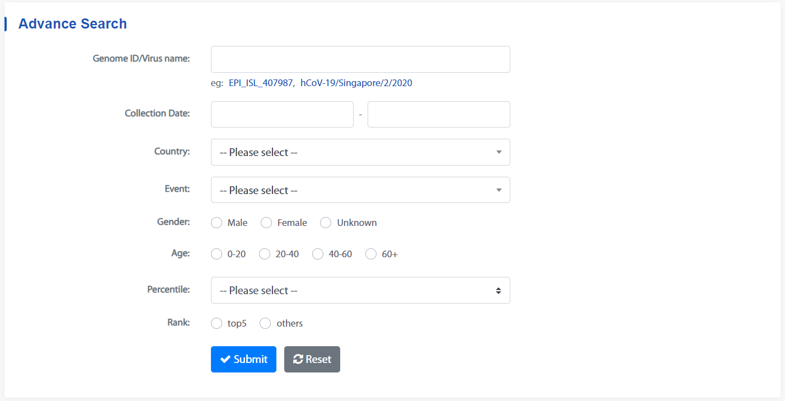The height and width of the screenshot is (401, 785).
Task: Select the top5 rank option
Action: click(217, 323)
